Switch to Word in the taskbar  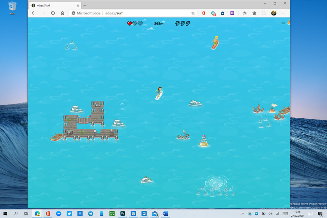tap(165, 214)
